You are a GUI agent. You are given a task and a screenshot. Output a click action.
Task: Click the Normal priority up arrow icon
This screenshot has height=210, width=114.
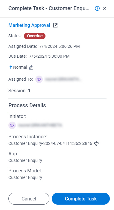coord(10,67)
